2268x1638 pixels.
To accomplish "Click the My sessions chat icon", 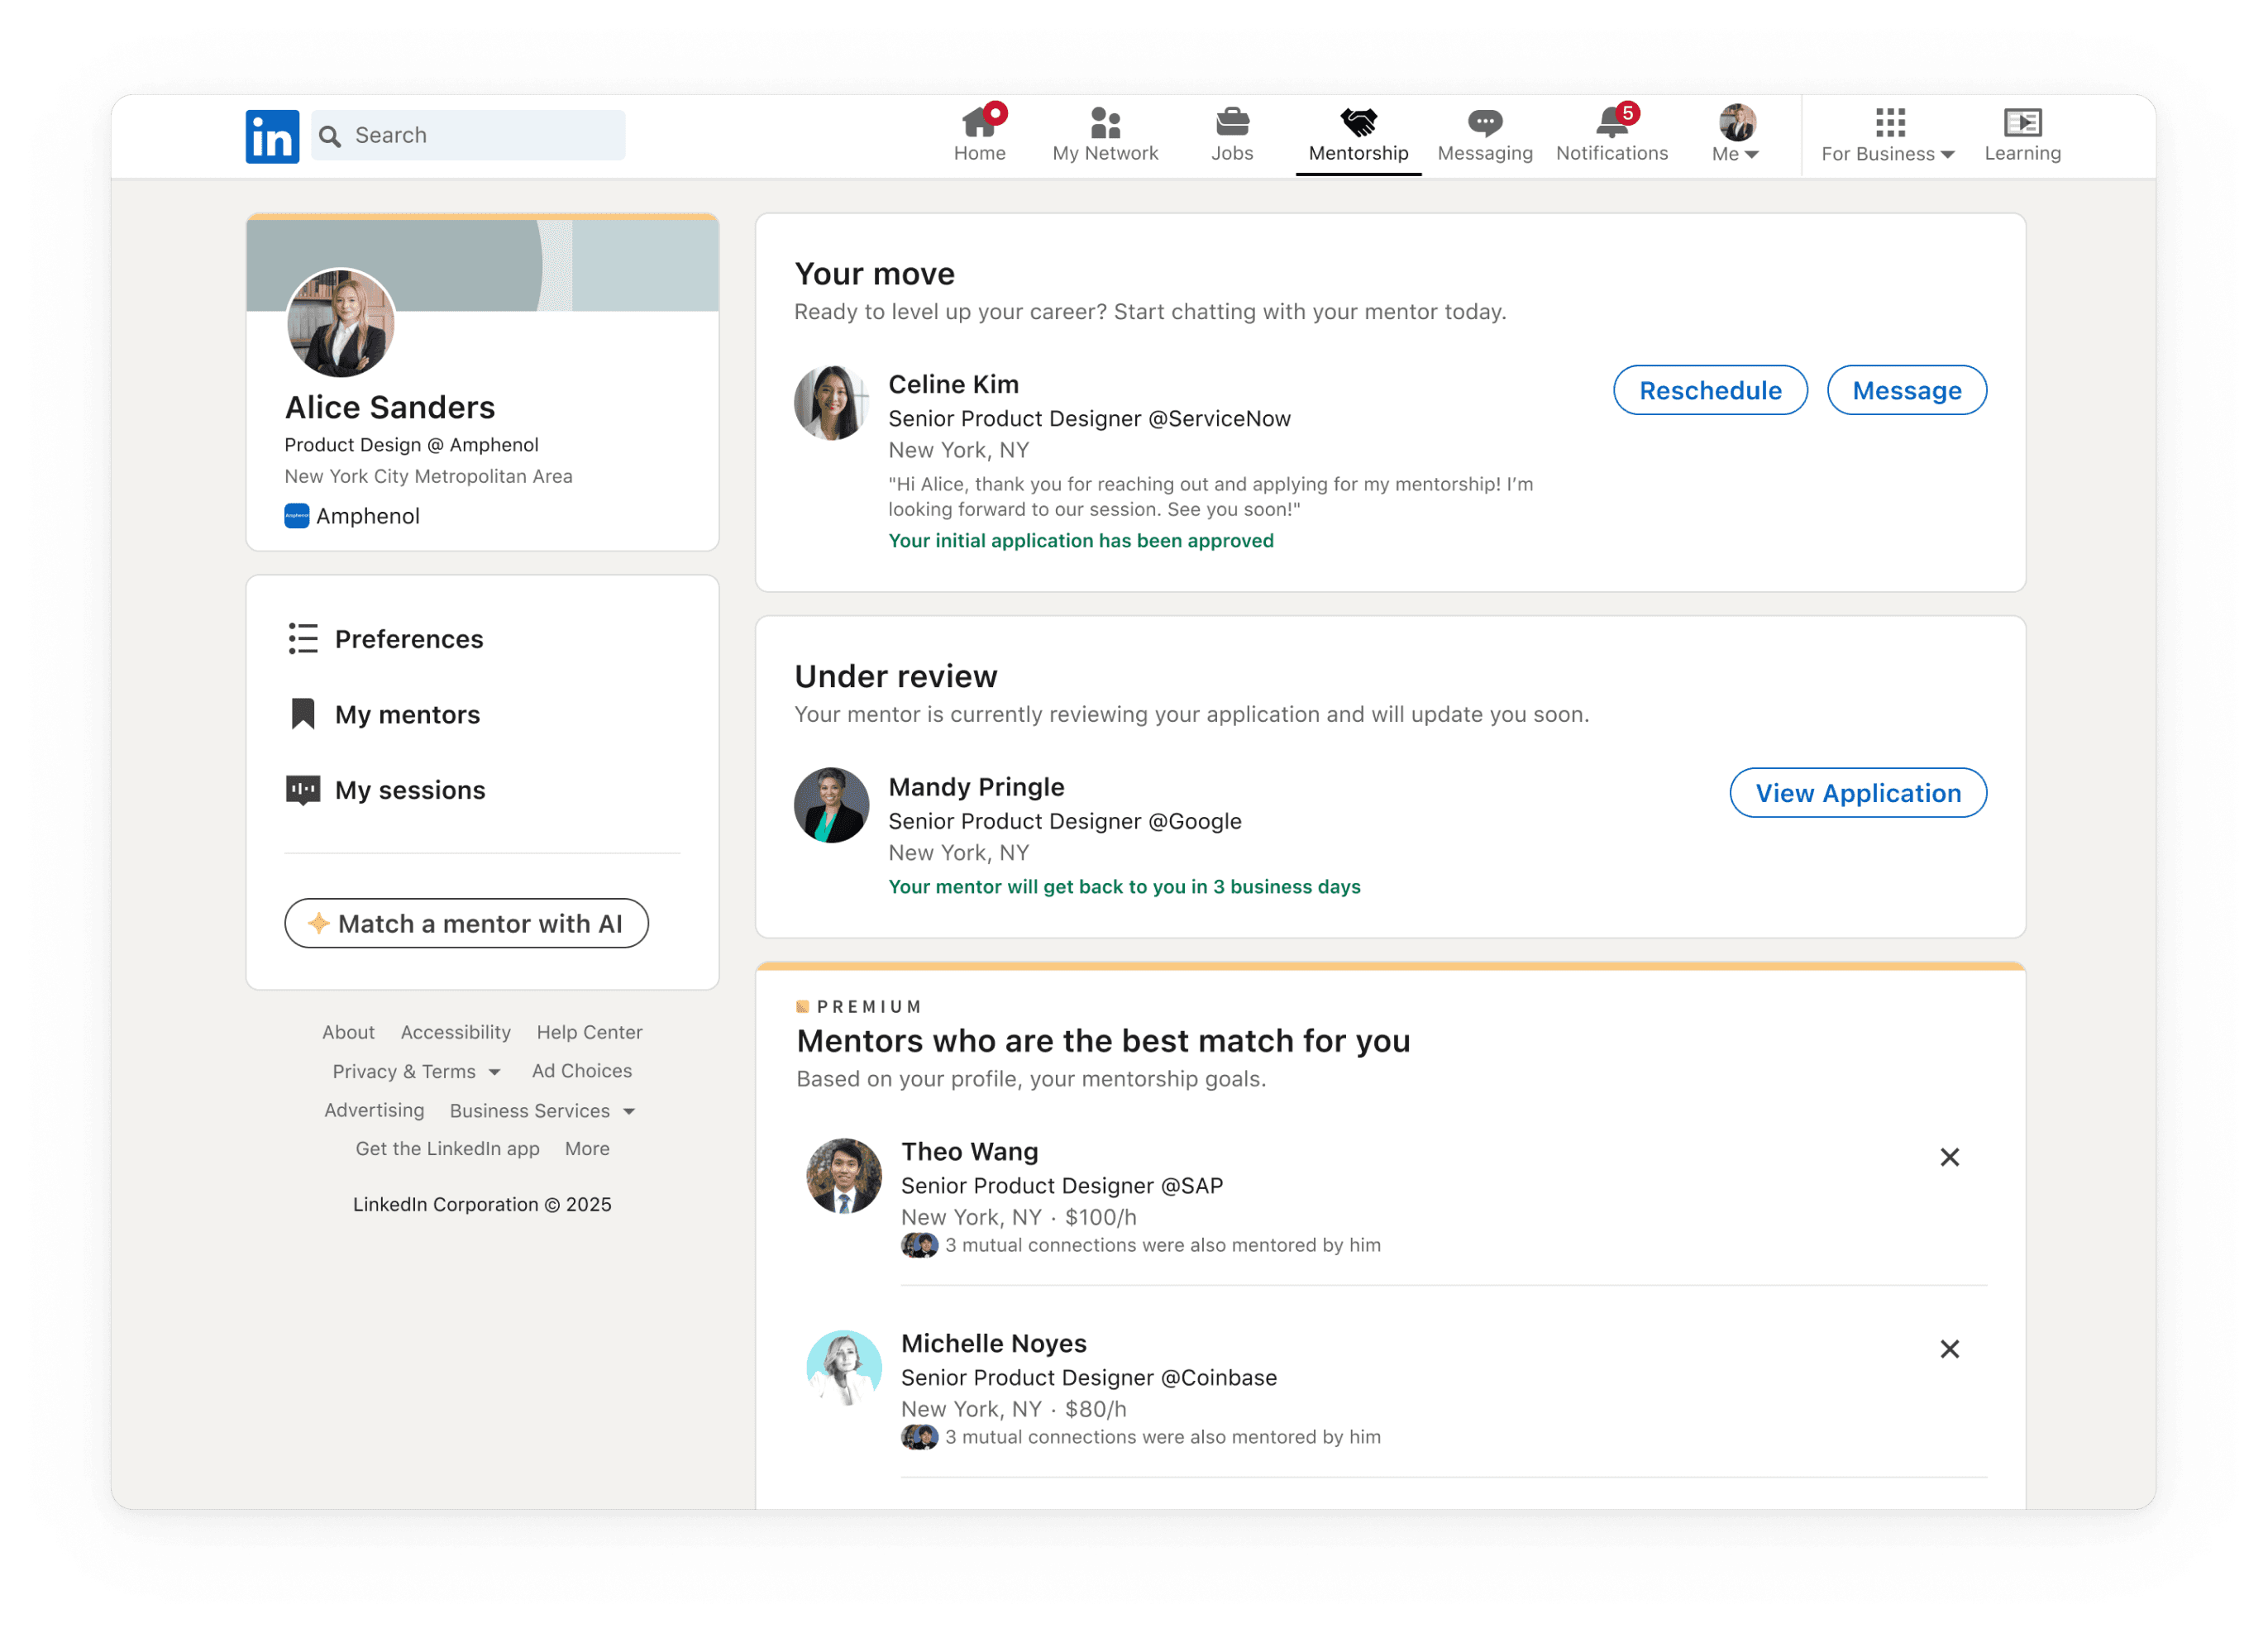I will tap(303, 790).
